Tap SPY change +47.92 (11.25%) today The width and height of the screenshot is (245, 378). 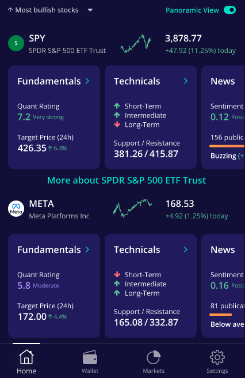coord(201,51)
